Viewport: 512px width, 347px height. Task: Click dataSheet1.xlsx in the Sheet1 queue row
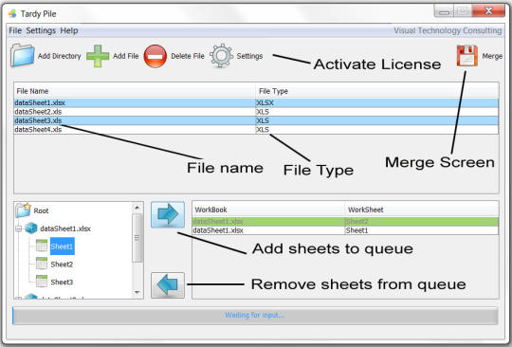tap(268, 230)
